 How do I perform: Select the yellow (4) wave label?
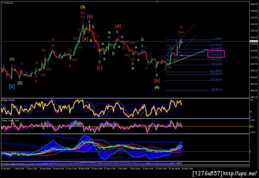tap(157, 87)
